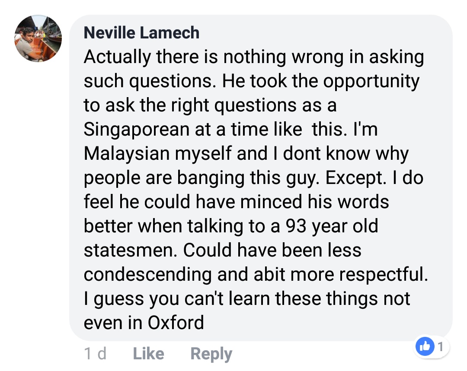Screen dimensions: 467x371
Task: Open the Neville Lamech profile name link
Action: click(x=141, y=32)
